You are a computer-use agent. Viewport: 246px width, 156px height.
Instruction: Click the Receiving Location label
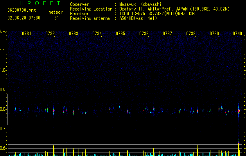(x=91, y=9)
